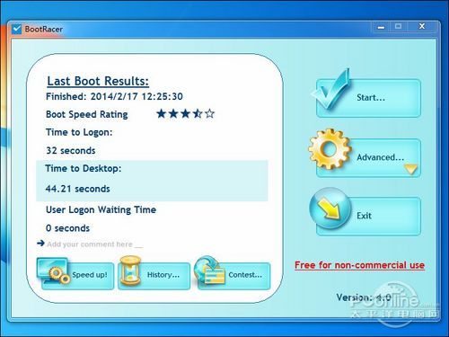Click the hourglass History icon

(130, 270)
